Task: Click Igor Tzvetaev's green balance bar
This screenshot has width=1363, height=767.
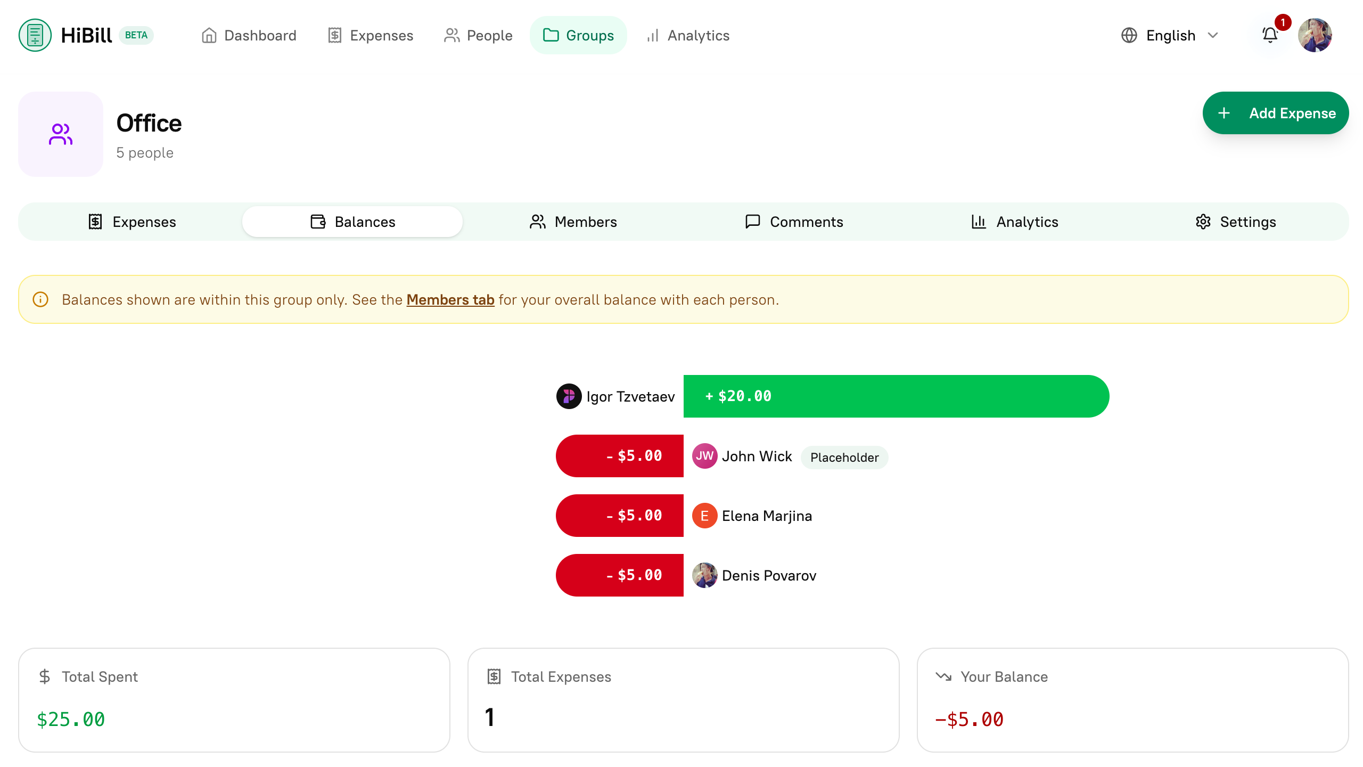Action: pyautogui.click(x=894, y=396)
